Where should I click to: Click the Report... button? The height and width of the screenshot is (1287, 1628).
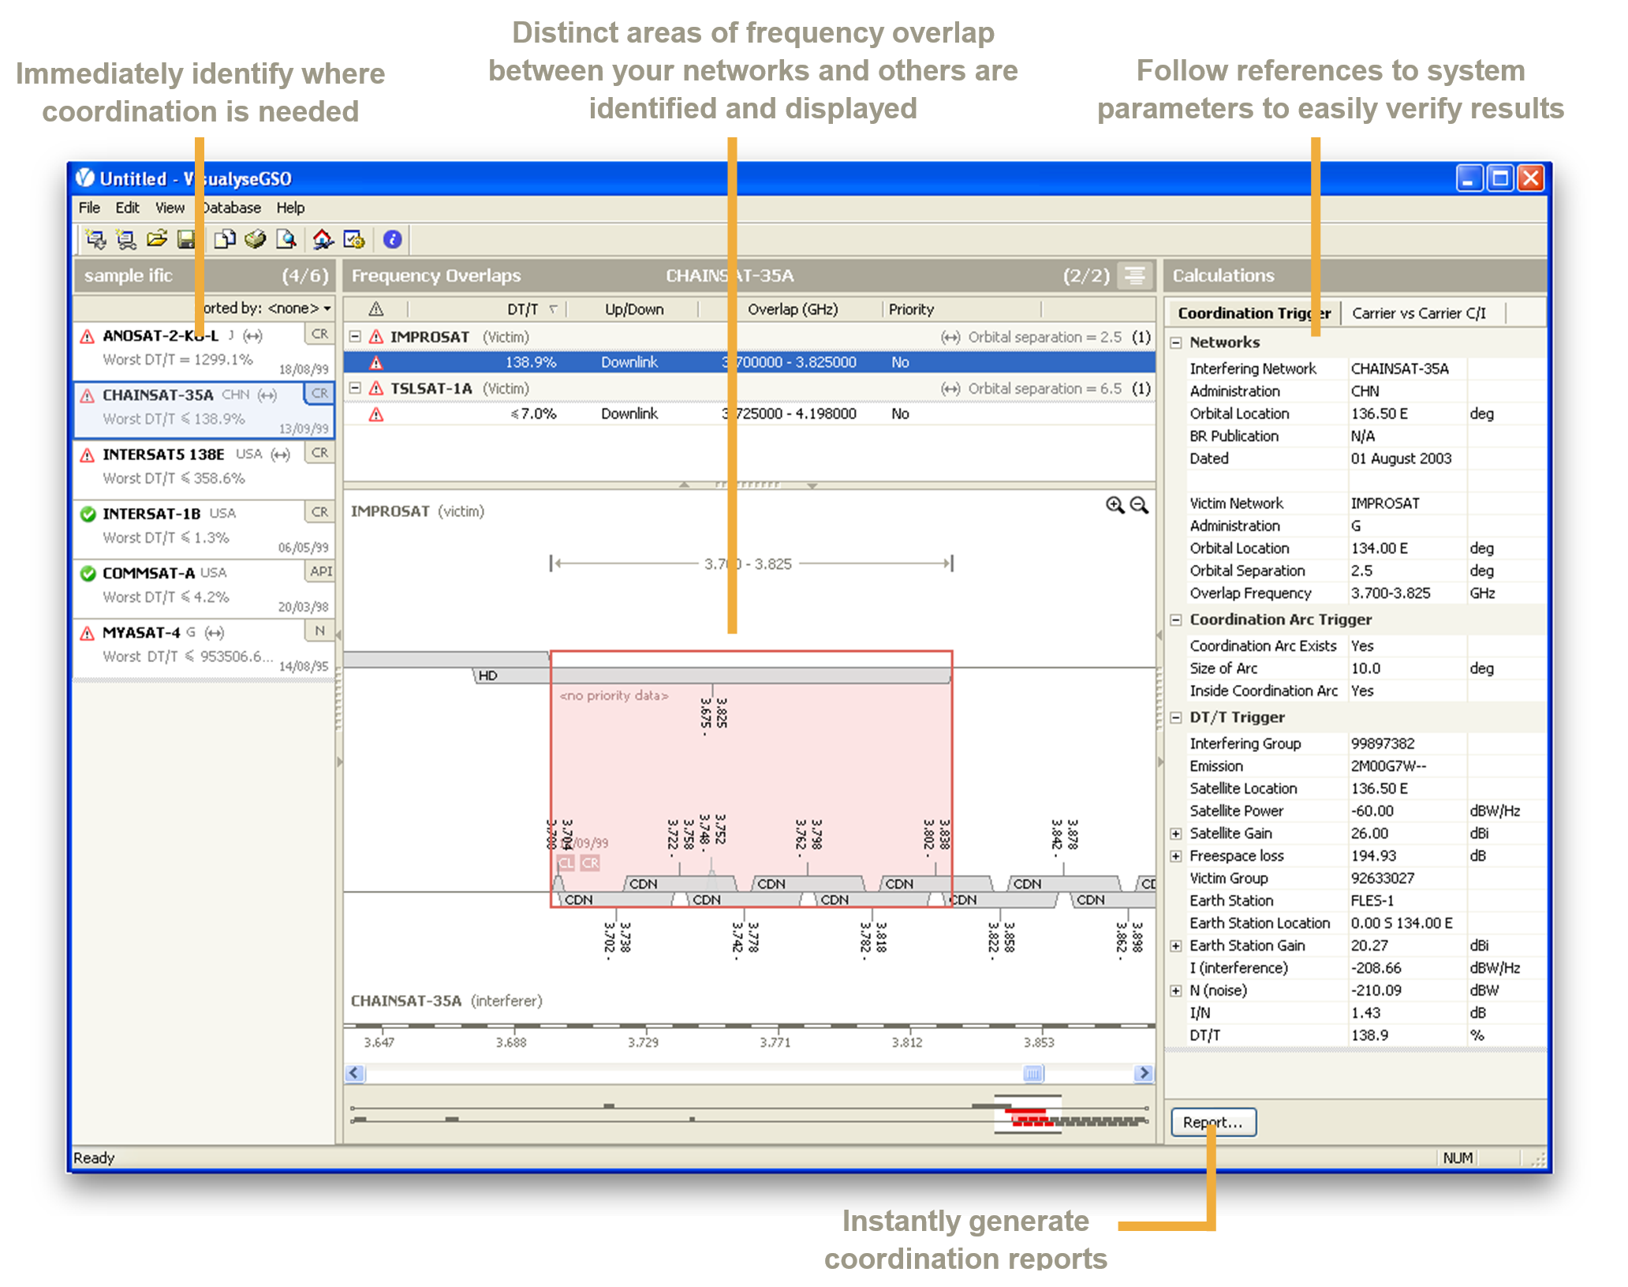coord(1213,1122)
